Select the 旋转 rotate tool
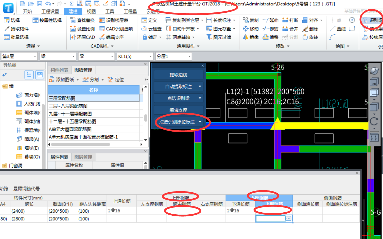 point(310,37)
